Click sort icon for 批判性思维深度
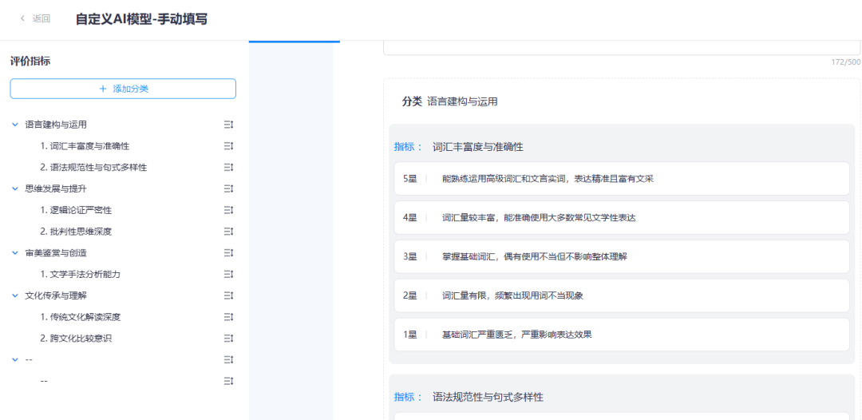This screenshot has height=420, width=862. click(x=229, y=232)
